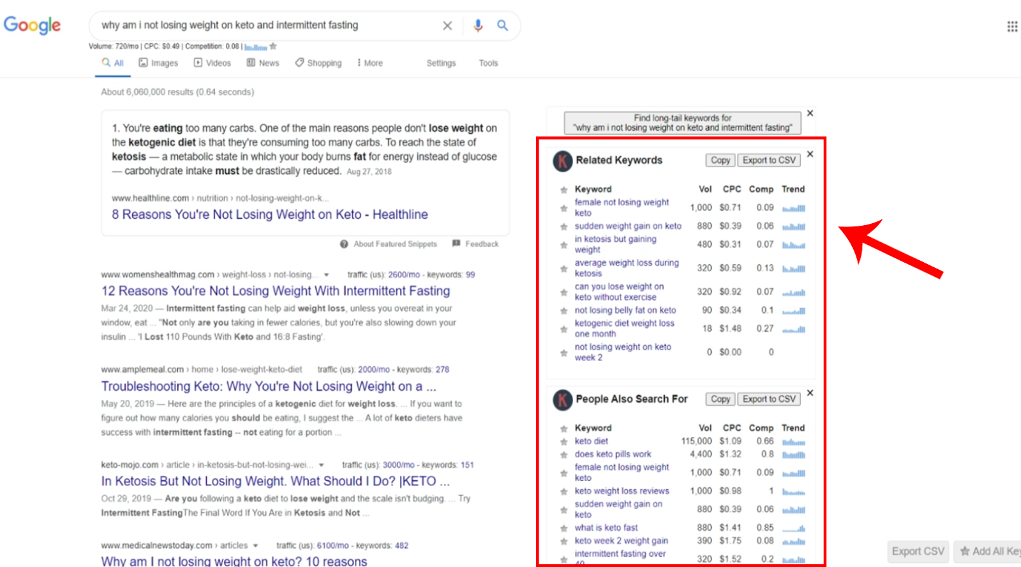Star the 'what is keto fast' keyword
The image size is (1021, 567).
click(x=563, y=528)
